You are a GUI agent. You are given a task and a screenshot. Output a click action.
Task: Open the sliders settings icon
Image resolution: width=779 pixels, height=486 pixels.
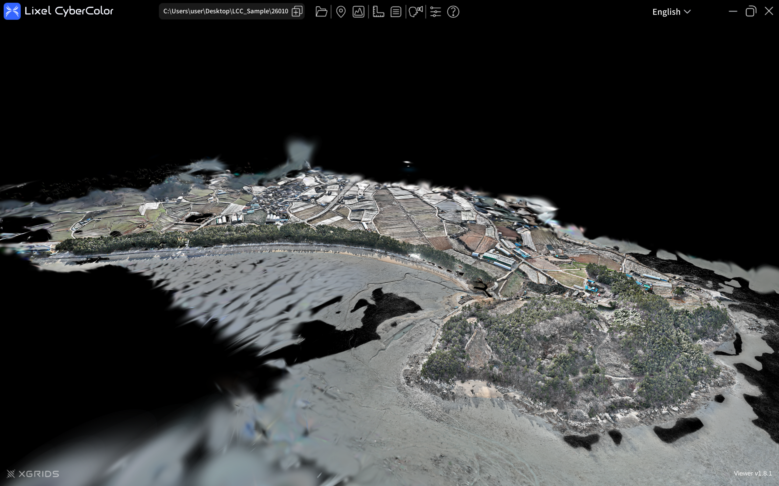(435, 12)
